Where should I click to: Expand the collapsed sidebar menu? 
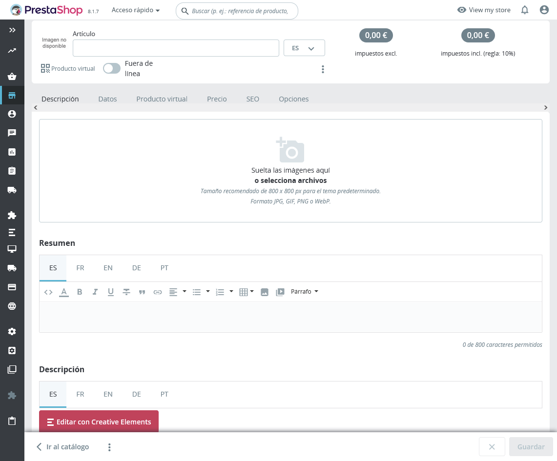coord(12,30)
